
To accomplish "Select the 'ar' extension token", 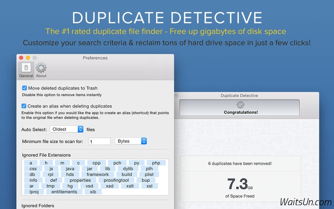I will [32, 186].
